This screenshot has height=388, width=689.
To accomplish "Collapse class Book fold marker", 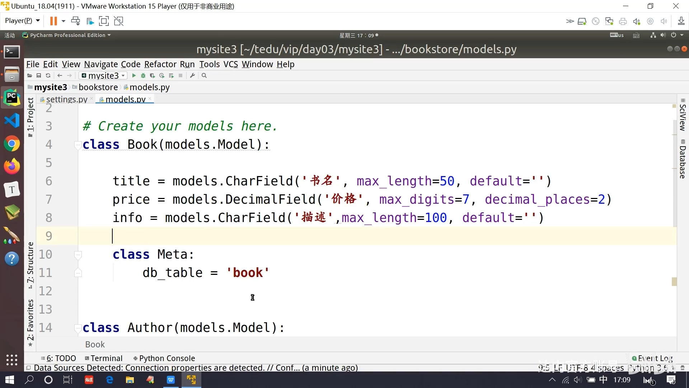I will (x=78, y=145).
